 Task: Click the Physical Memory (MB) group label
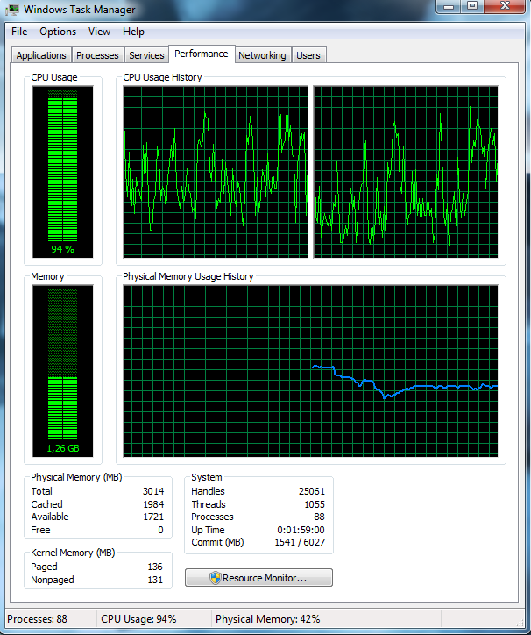coord(76,477)
